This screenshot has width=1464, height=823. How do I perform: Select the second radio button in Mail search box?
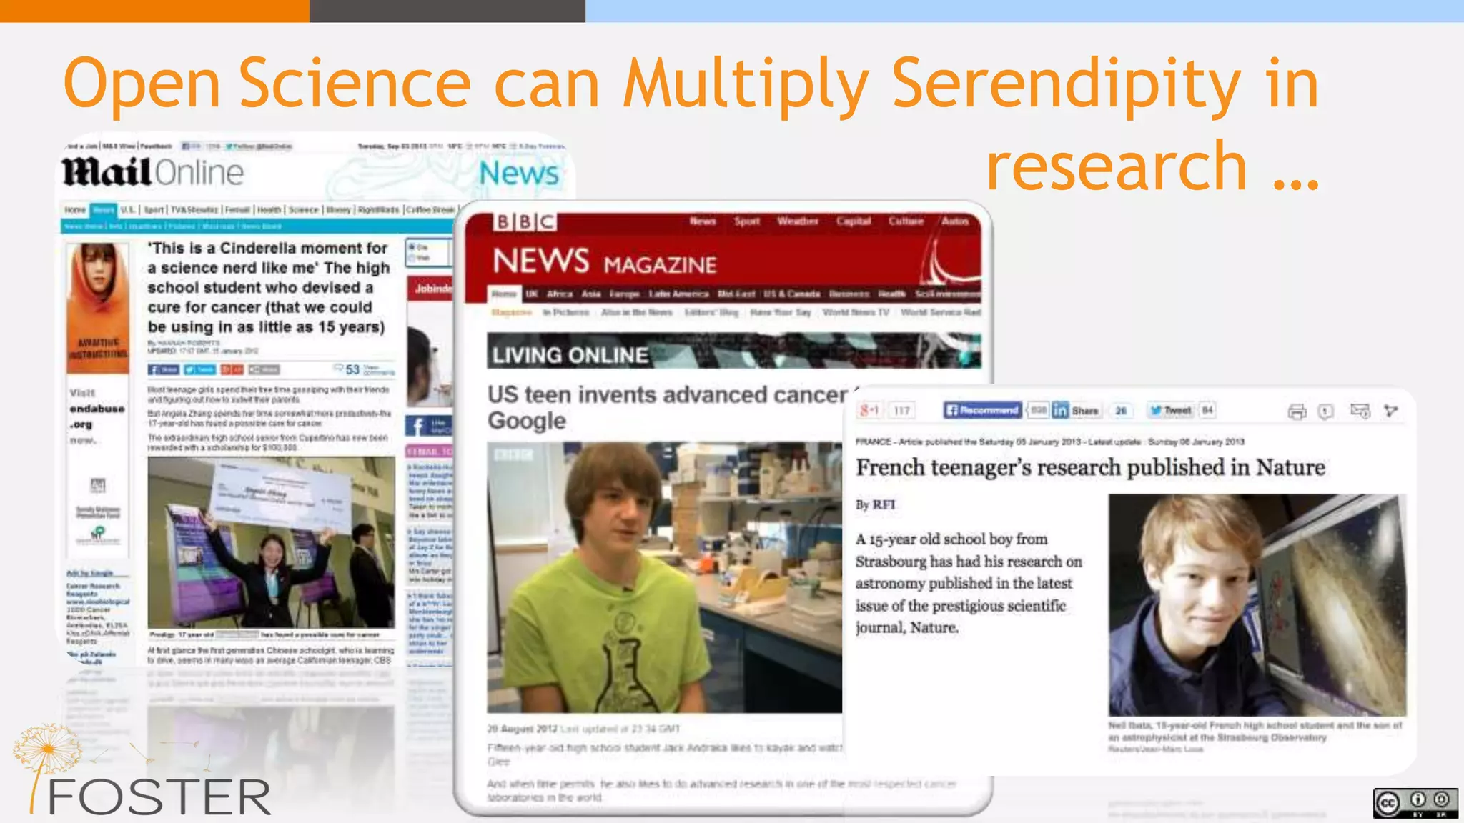coord(412,258)
